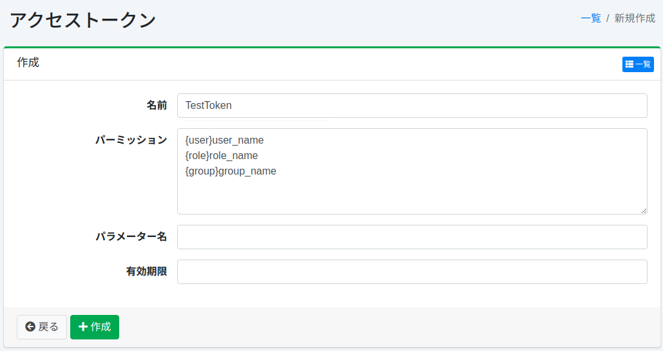The height and width of the screenshot is (351, 663).
Task: Click the list icon on the blue 一覧 button
Action: tap(629, 64)
